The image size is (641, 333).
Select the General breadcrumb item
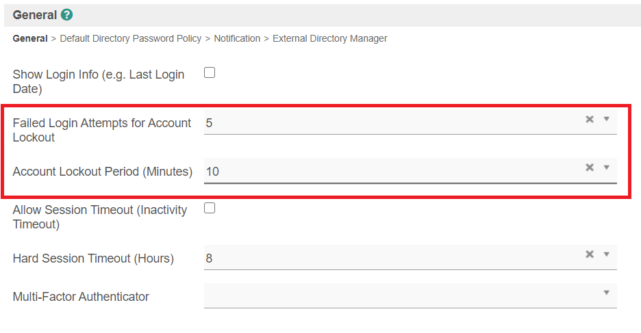[x=30, y=39]
